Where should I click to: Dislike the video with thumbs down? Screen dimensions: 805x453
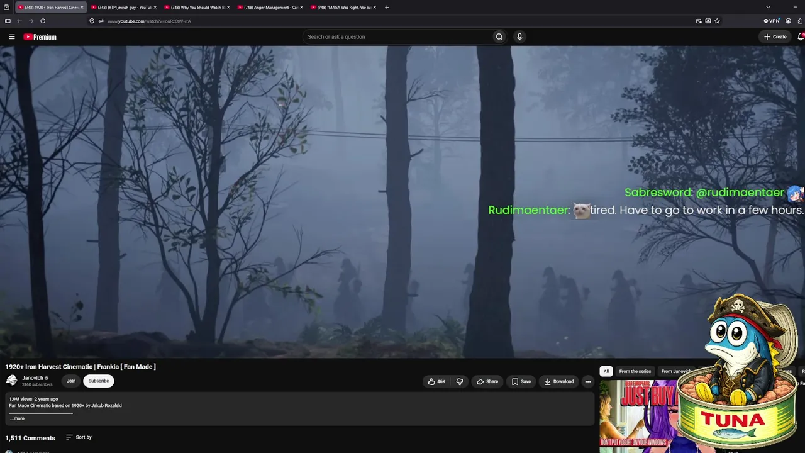tap(460, 381)
